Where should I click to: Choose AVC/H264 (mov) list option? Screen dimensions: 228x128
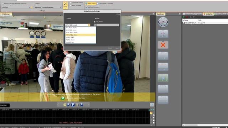pos(81,30)
